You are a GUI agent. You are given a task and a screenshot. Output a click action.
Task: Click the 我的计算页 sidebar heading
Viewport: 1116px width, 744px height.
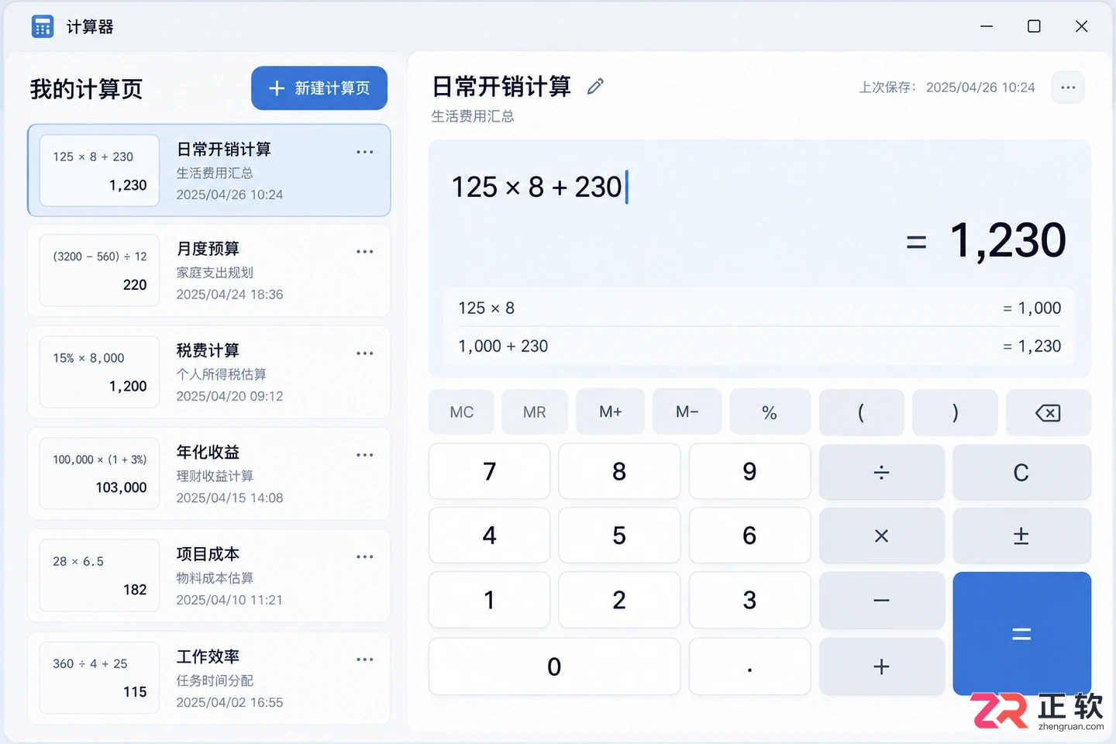[86, 89]
